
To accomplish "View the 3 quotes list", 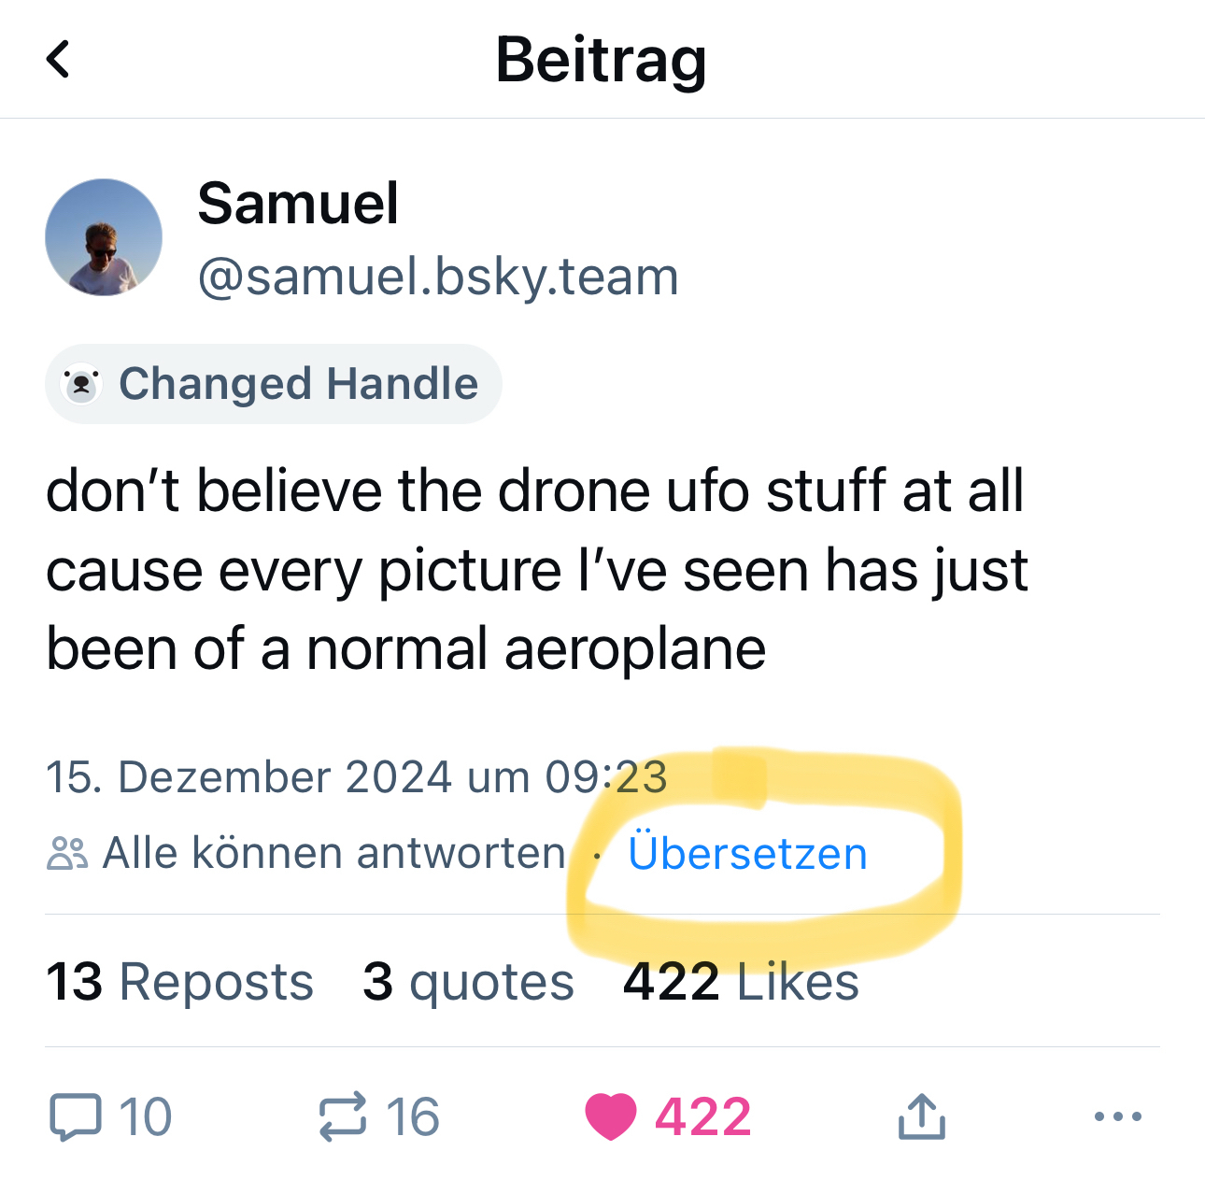I will click(x=468, y=982).
